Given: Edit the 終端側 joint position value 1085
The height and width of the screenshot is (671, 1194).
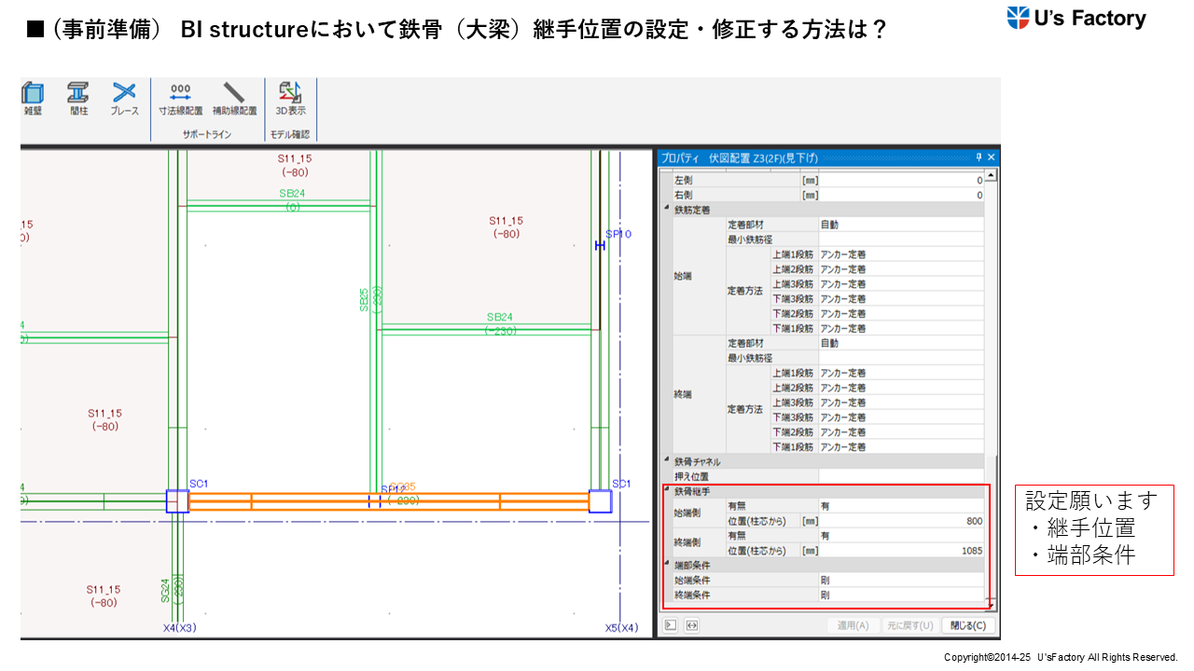Looking at the screenshot, I should pyautogui.click(x=900, y=551).
